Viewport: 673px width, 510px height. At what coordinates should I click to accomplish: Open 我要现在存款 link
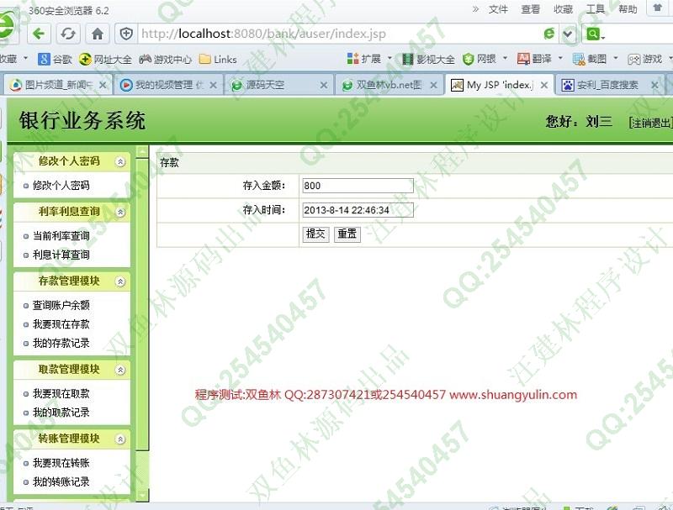(61, 324)
